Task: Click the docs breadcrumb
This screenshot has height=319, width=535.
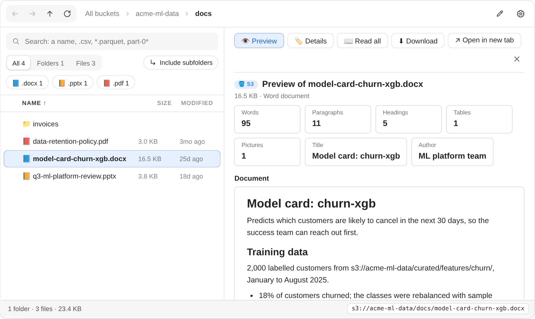Action: tap(203, 14)
